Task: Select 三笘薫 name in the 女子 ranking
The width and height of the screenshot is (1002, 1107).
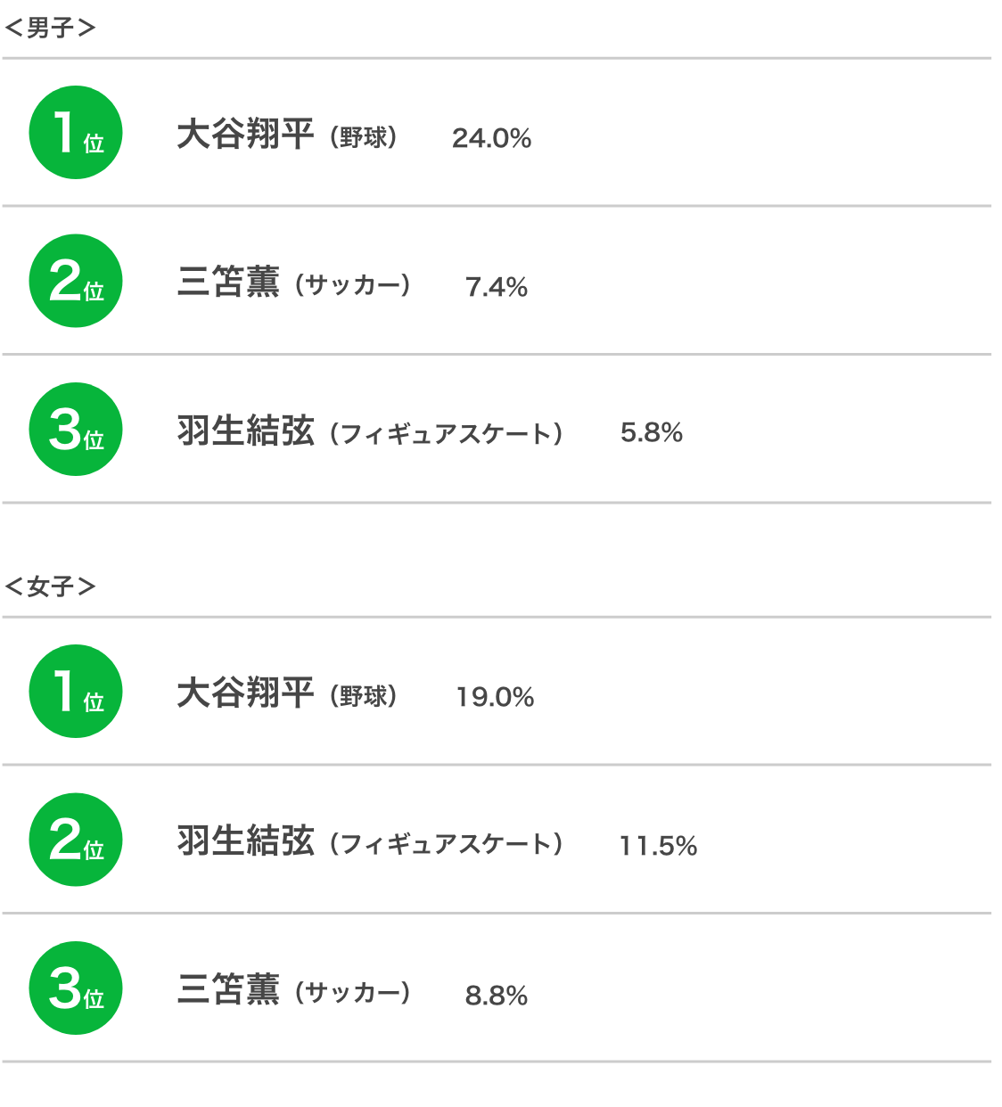Action: 228,990
